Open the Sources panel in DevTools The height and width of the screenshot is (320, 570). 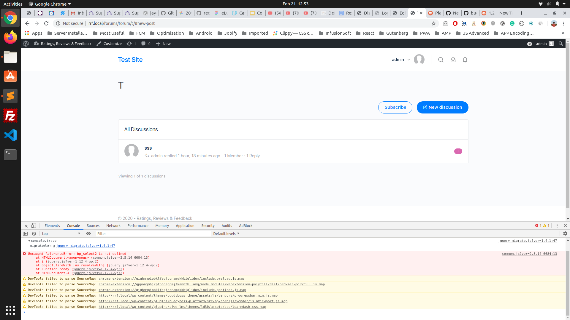coord(93,225)
